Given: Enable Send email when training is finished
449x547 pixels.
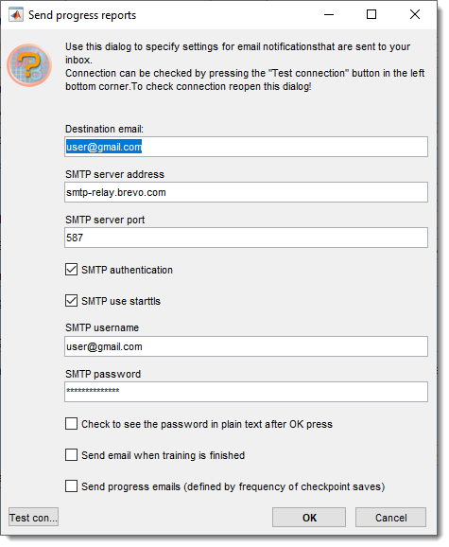Looking at the screenshot, I should point(72,455).
